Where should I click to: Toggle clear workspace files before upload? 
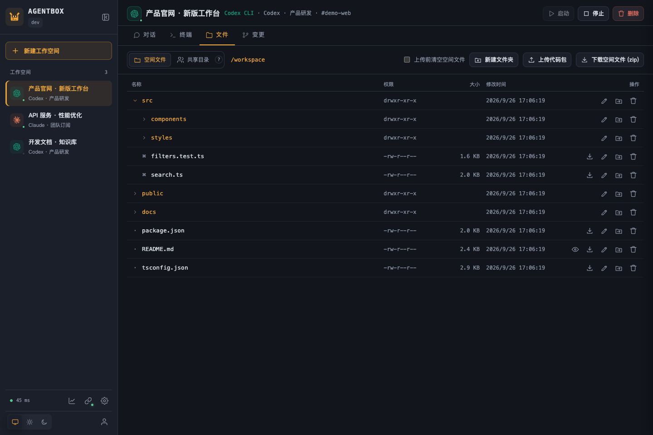pos(407,59)
